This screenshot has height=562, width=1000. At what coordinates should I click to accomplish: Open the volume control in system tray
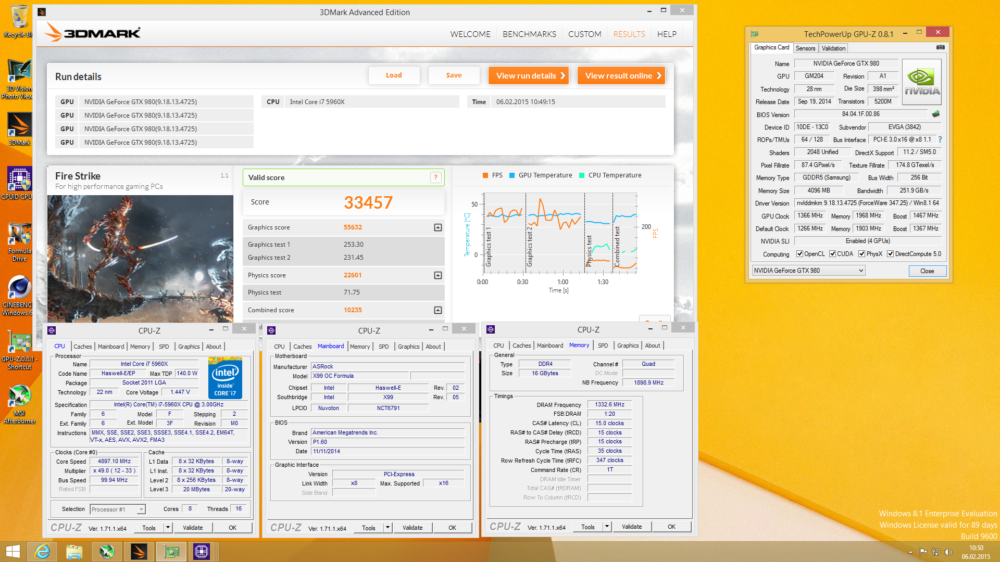[x=948, y=552]
